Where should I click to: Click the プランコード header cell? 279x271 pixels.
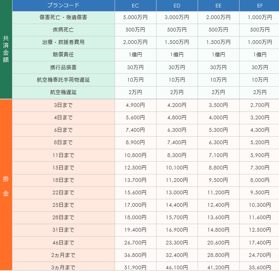(63, 5)
